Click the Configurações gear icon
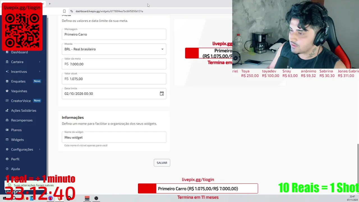Image resolution: width=359 pixels, height=202 pixels. (7, 149)
